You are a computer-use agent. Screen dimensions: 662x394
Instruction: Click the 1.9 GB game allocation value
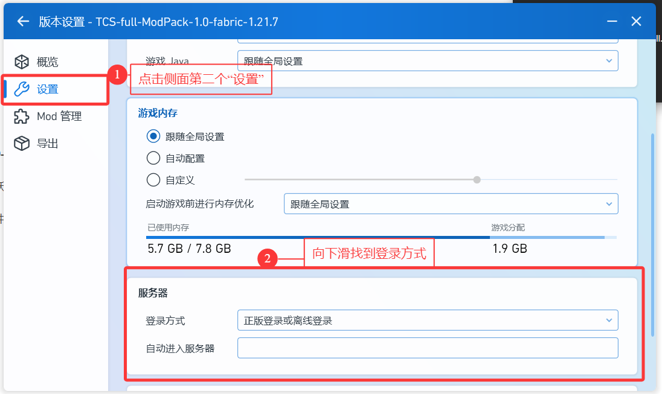[510, 249]
